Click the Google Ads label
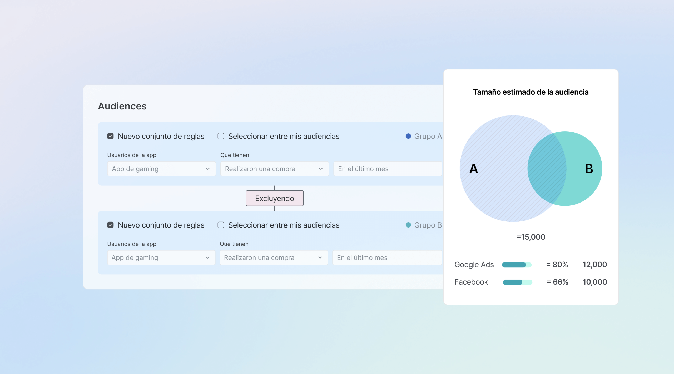This screenshot has width=674, height=374. (x=474, y=265)
